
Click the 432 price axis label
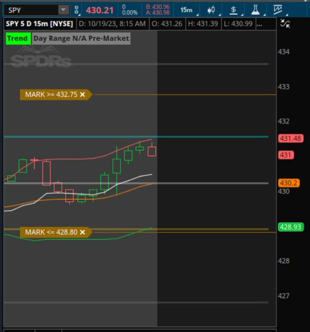[283, 122]
